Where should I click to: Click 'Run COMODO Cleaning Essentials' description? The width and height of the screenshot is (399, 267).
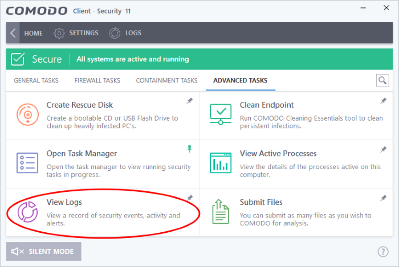(311, 122)
